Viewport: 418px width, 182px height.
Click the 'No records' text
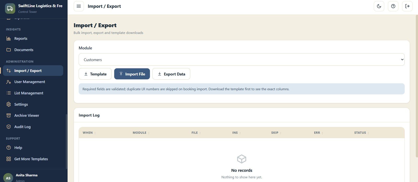(242, 170)
